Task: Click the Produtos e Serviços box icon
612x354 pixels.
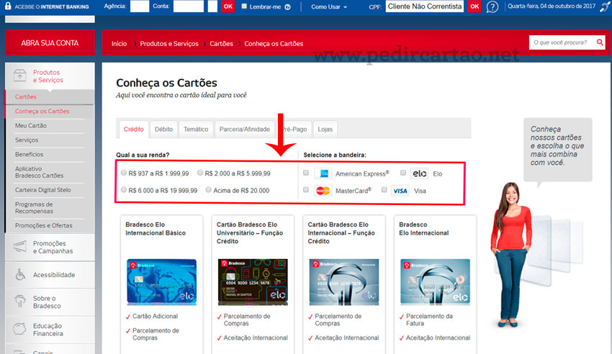Action: 19,76
